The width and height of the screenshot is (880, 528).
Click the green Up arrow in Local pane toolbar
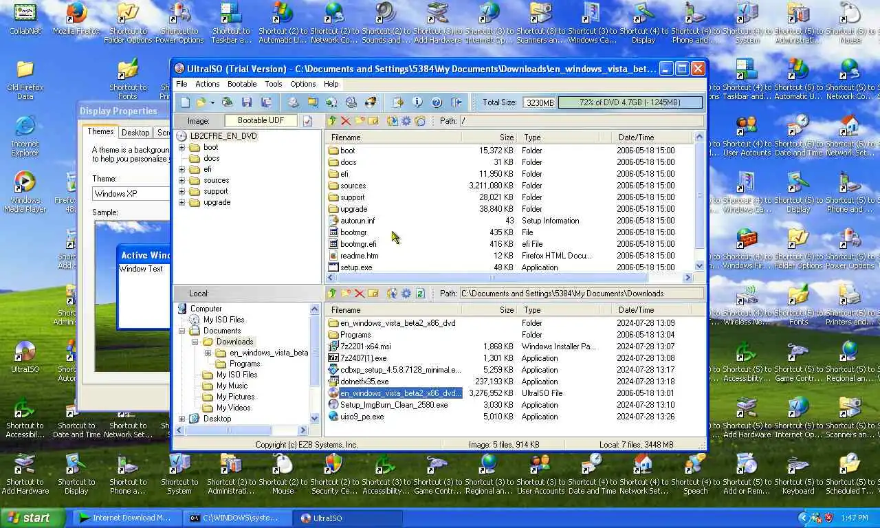[332, 294]
